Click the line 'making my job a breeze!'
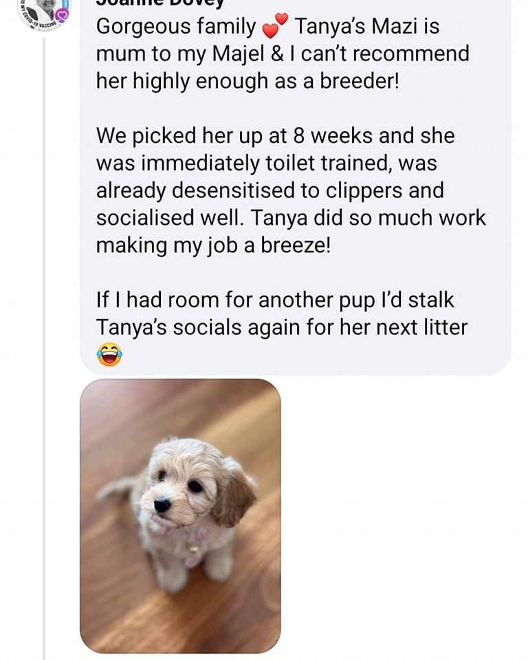528x660 pixels. 214,246
